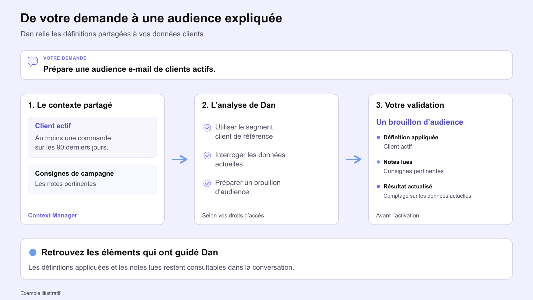Click the heading 2. L'analyse de Dan
Viewport: 533px width, 300px height.
[239, 105]
